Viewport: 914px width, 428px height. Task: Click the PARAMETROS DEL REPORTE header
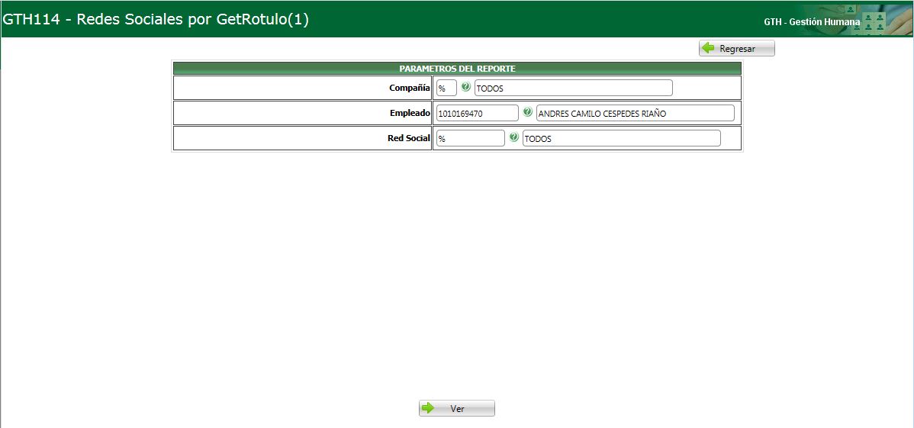coord(457,68)
